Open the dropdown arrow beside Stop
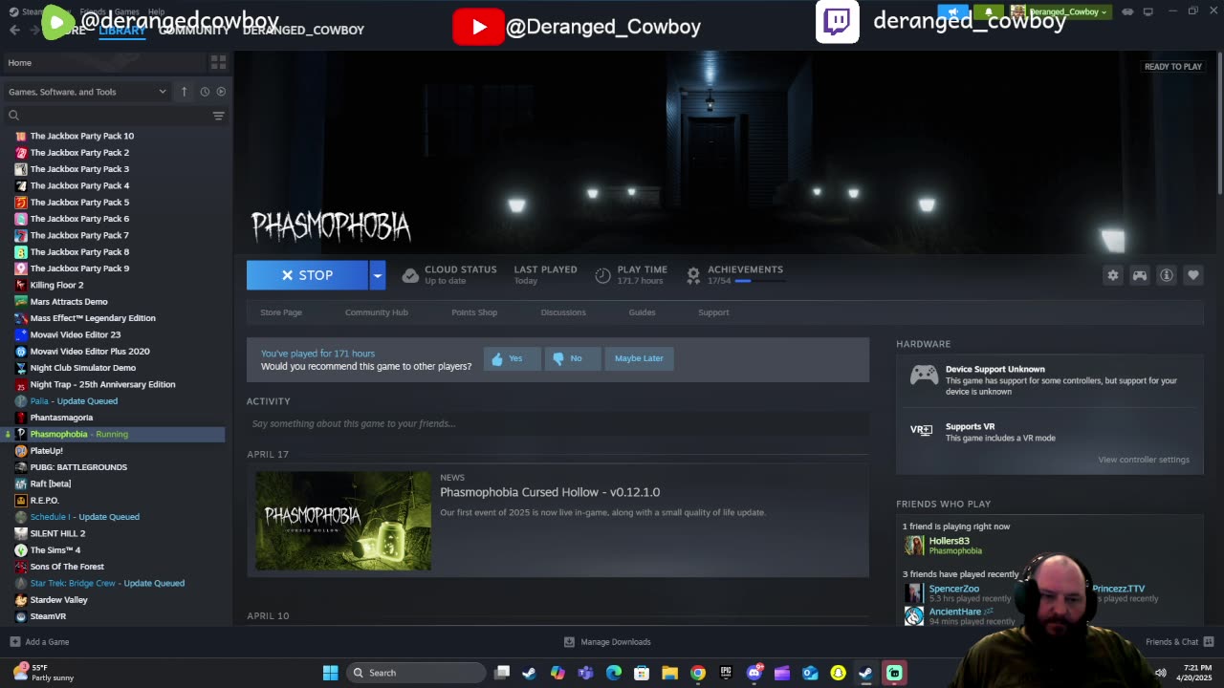Screen dimensions: 1224x688 377,275
